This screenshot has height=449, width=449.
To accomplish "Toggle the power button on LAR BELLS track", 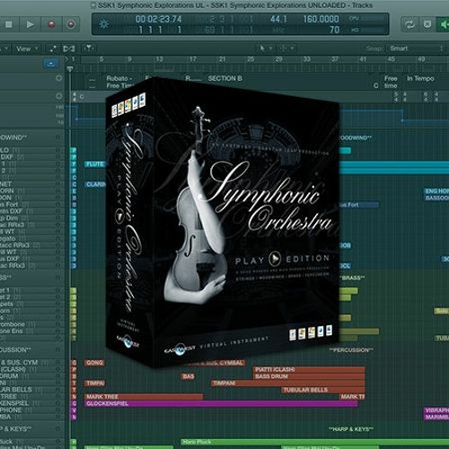I will (58, 390).
